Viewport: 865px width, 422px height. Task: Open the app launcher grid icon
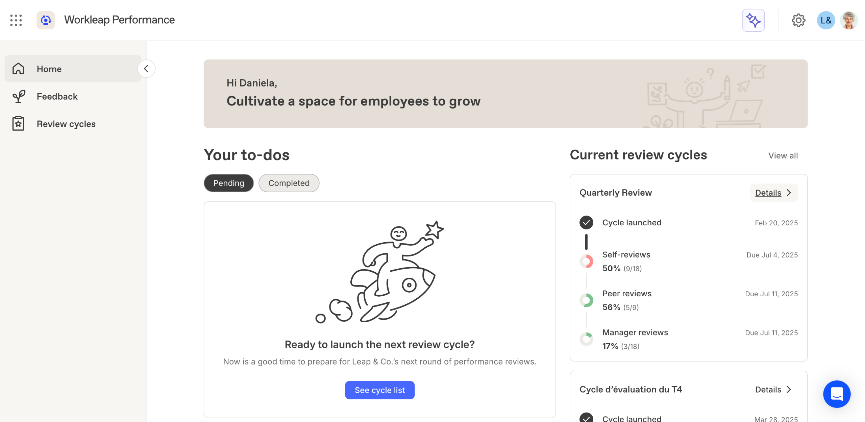coord(16,20)
